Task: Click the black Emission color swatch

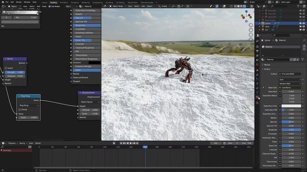Action: coord(94,63)
